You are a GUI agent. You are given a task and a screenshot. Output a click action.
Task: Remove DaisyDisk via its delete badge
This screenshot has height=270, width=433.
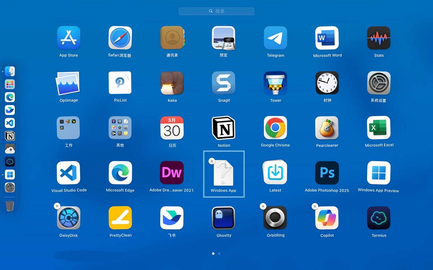57,206
